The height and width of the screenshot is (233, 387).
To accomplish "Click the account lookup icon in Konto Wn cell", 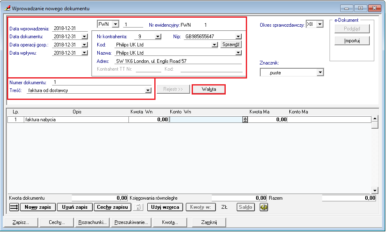I will click(245, 120).
